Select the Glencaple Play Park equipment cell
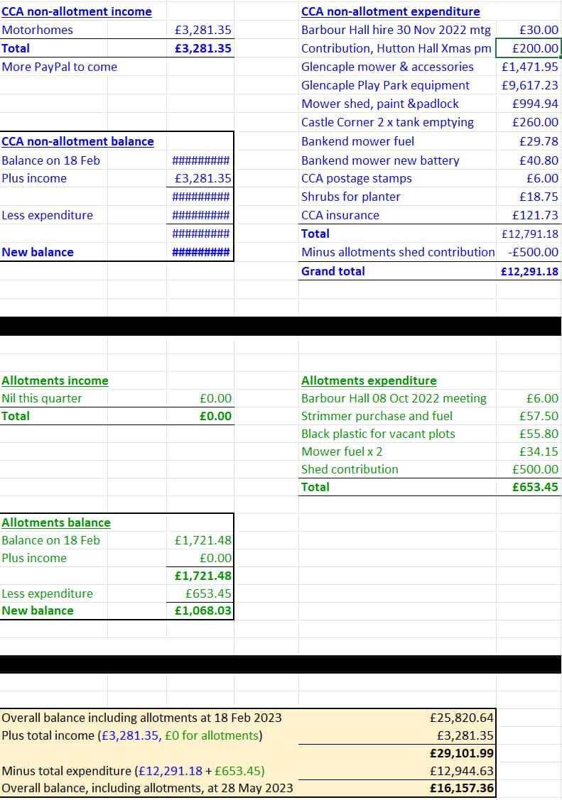The image size is (562, 800). 385,85
